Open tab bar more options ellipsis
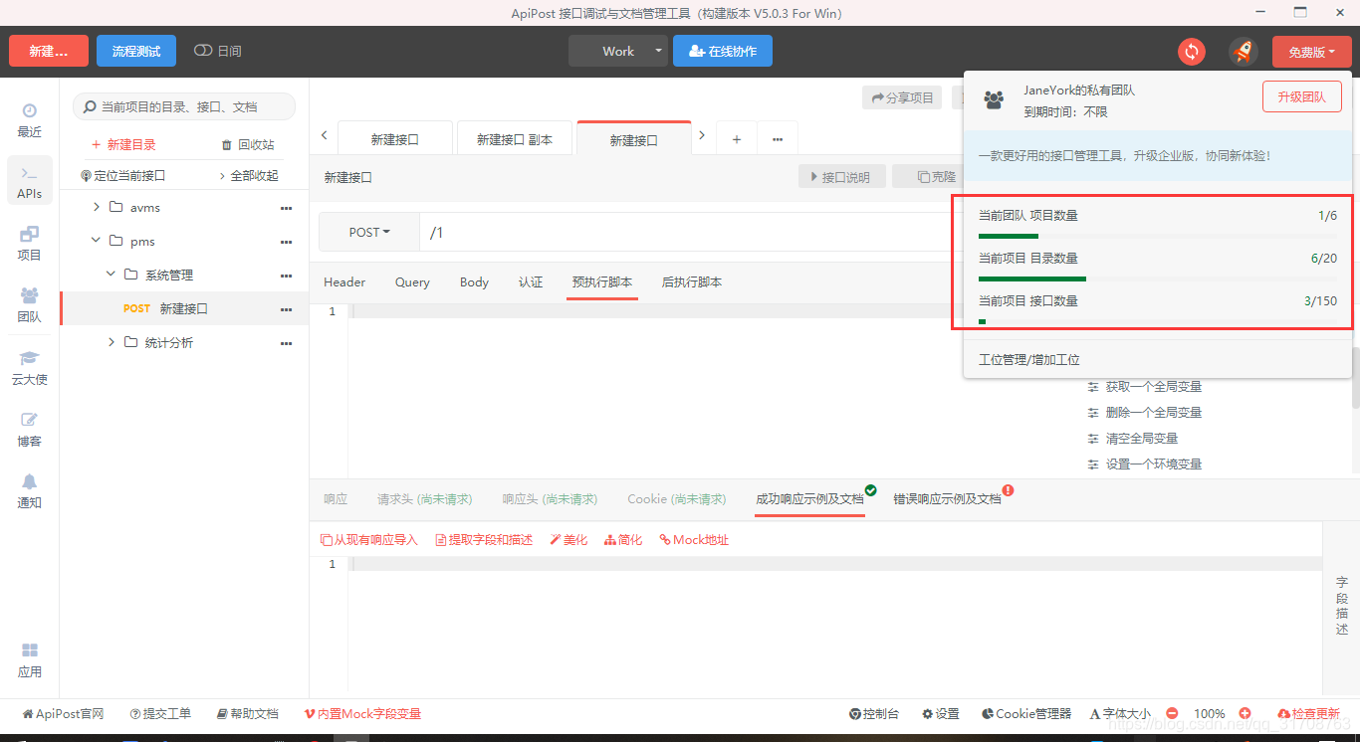This screenshot has height=742, width=1360. tap(778, 139)
